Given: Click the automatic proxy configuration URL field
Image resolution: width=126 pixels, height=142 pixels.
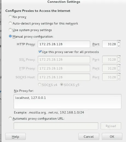Looking at the screenshot, I should click(56, 126).
